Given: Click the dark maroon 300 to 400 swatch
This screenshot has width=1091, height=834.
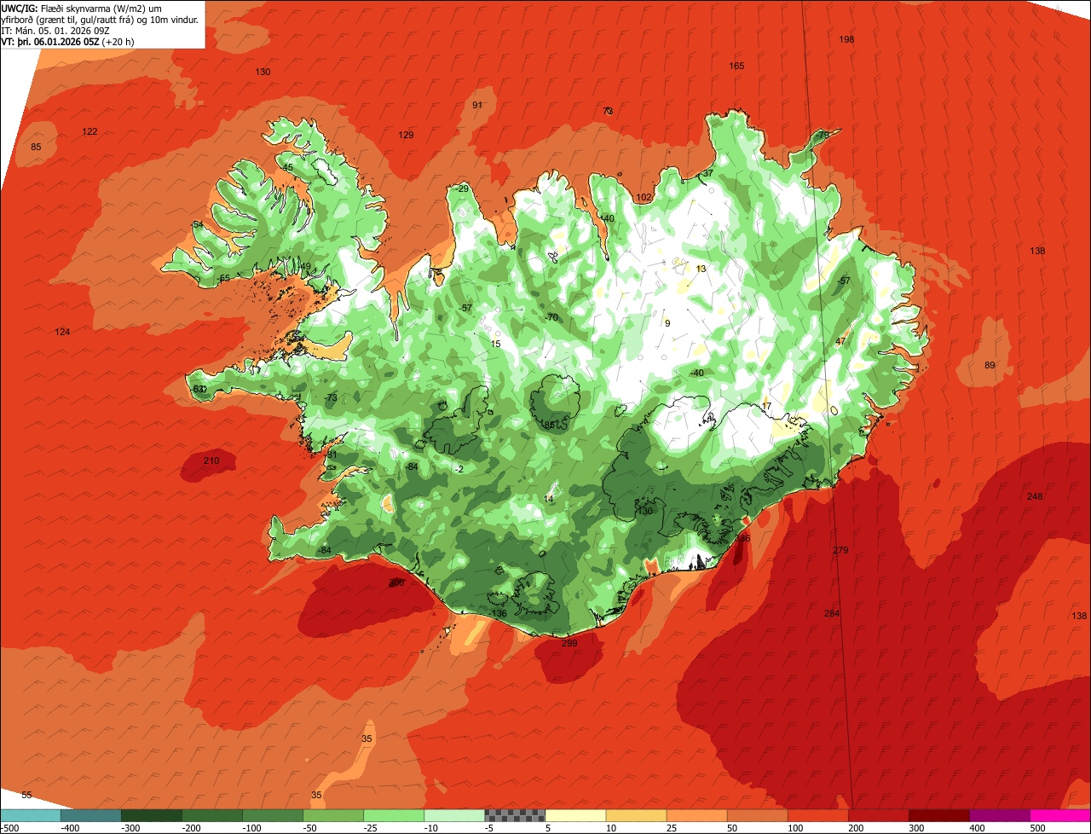Looking at the screenshot, I should click(x=939, y=814).
